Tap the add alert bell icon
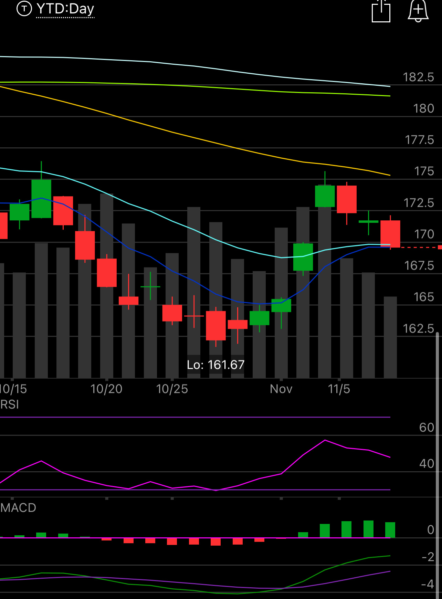The image size is (442, 599). pos(418,11)
